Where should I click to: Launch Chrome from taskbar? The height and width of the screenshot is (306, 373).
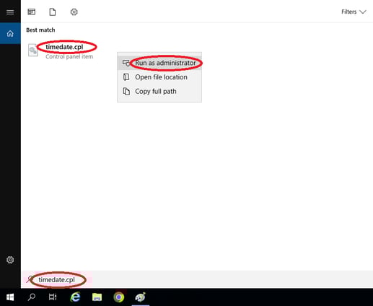[x=119, y=297]
